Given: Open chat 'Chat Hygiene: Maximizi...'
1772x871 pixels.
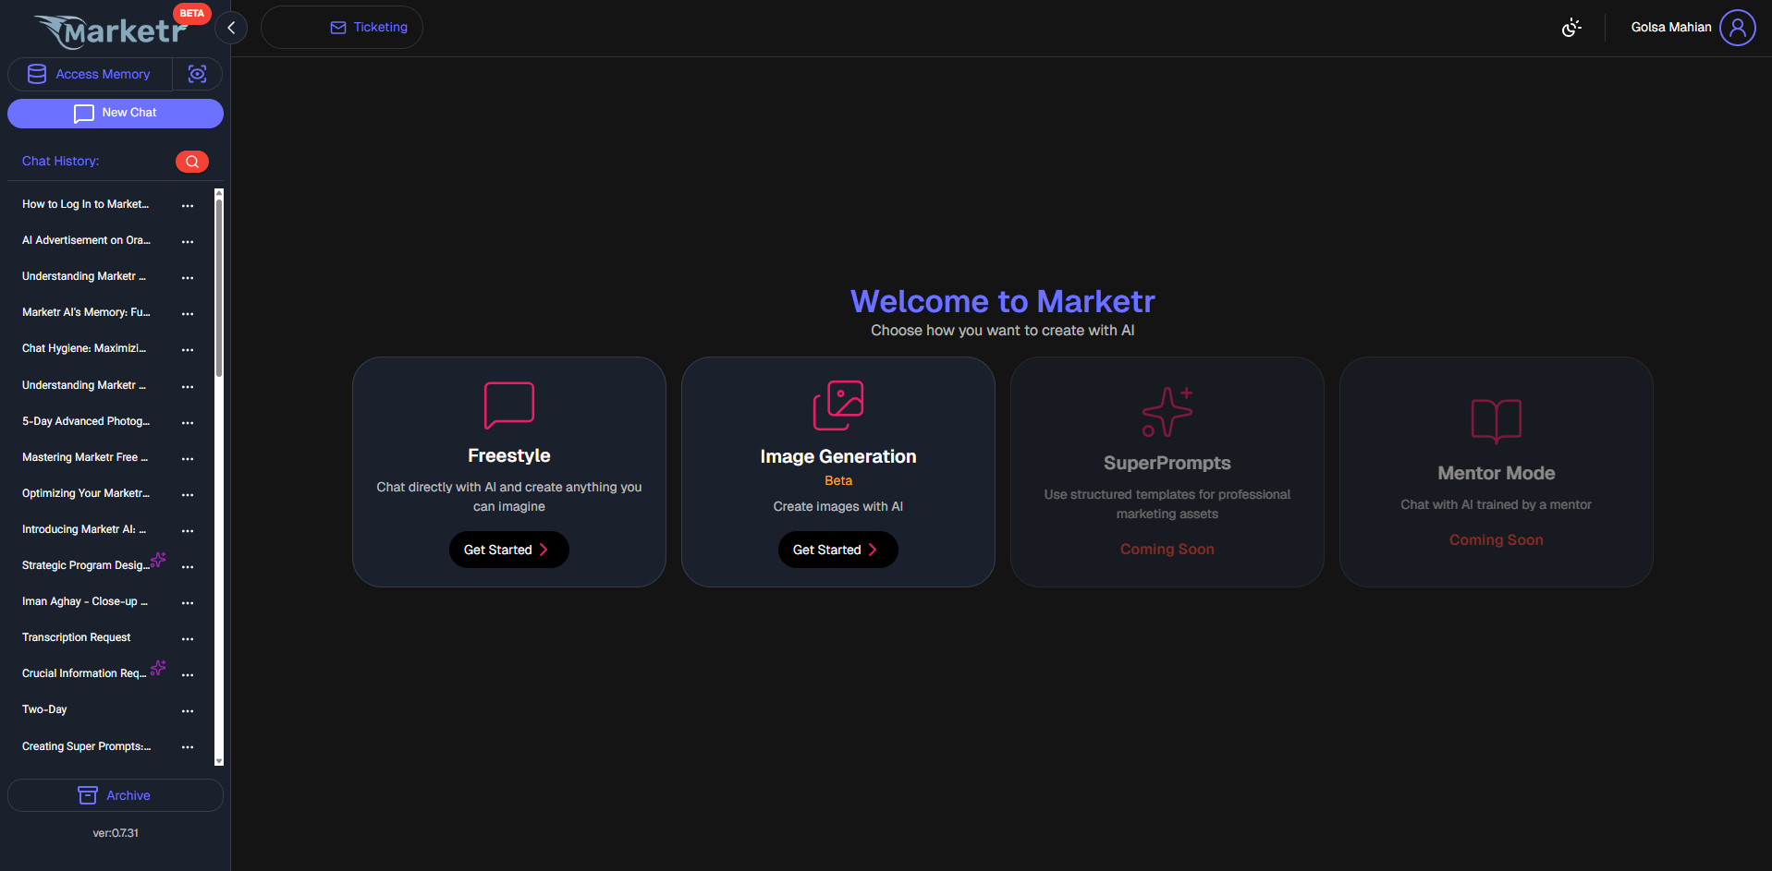Looking at the screenshot, I should pos(84,348).
